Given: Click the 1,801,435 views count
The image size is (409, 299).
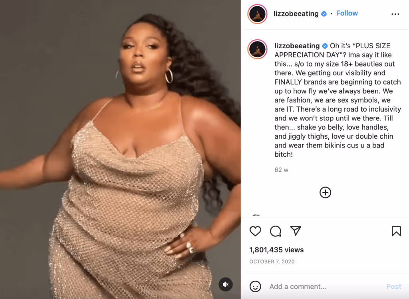Looking at the screenshot, I should 276,250.
